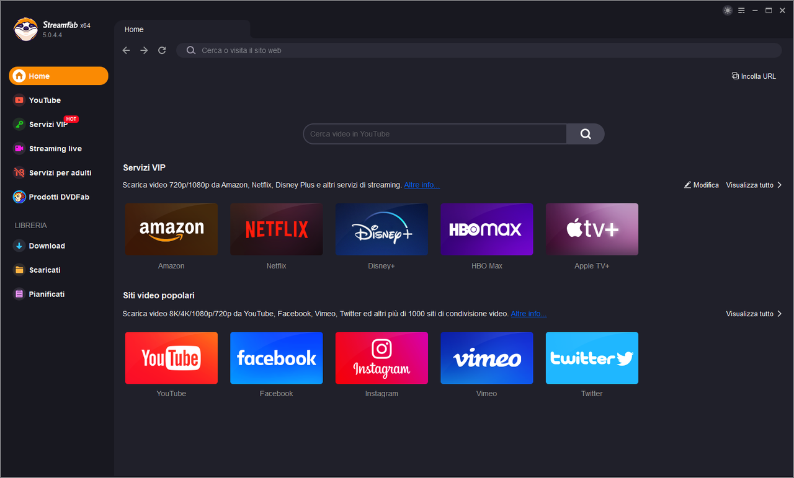Click the magnifier in address bar
794x478 pixels.
click(191, 50)
